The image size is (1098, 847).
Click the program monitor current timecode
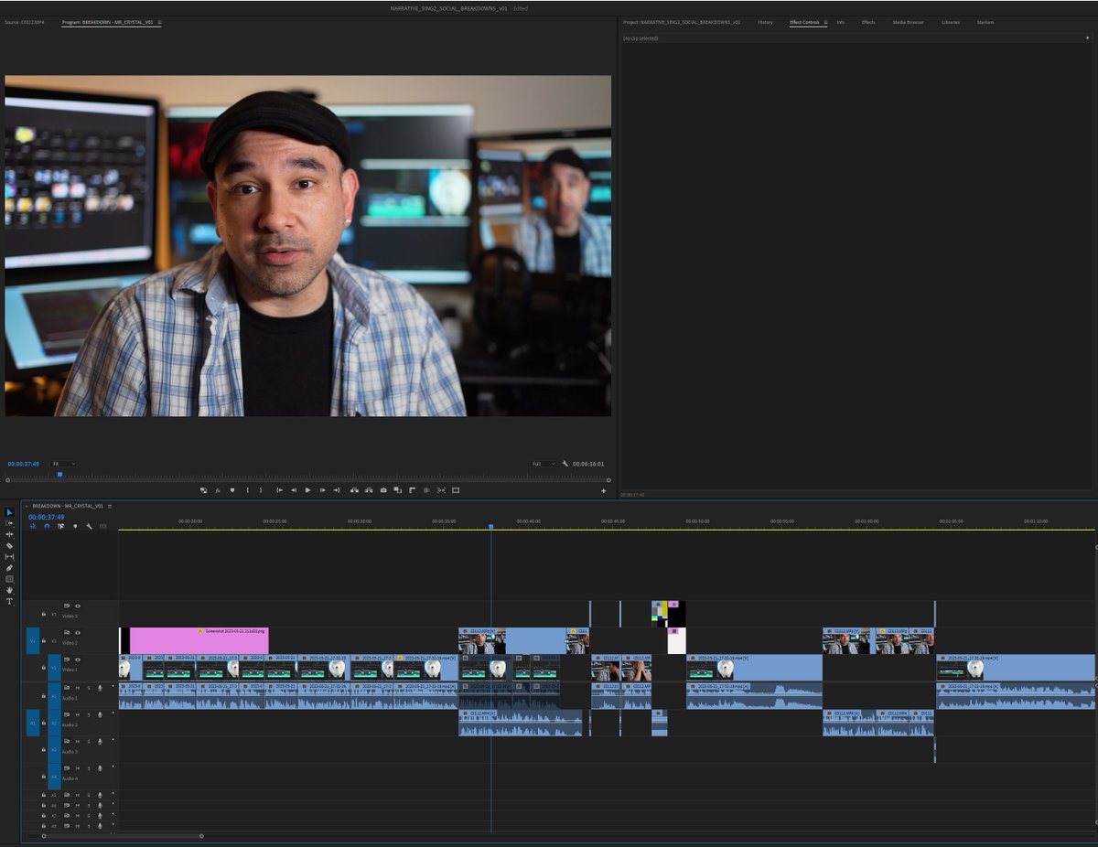point(24,464)
